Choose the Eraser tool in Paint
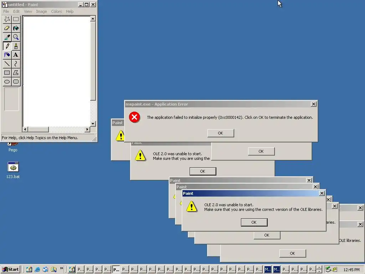 coord(7,28)
